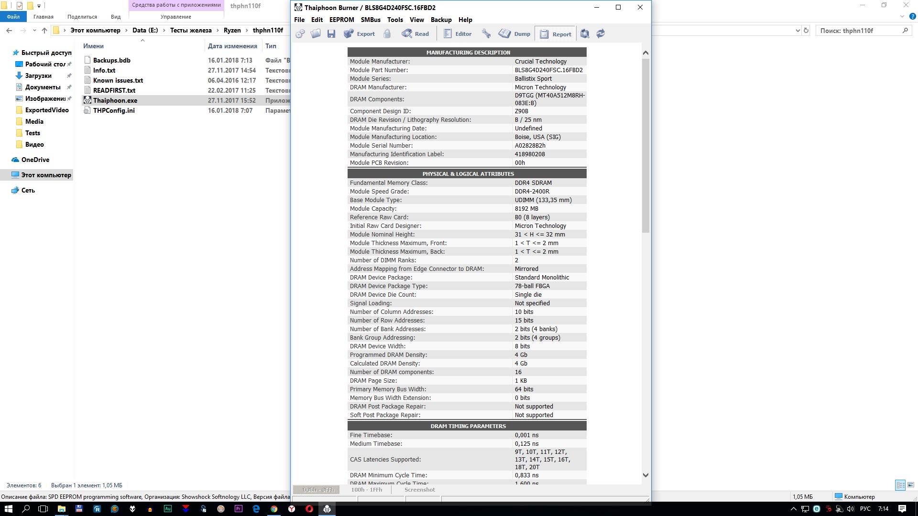Click the open folder toolbar icon

(316, 34)
